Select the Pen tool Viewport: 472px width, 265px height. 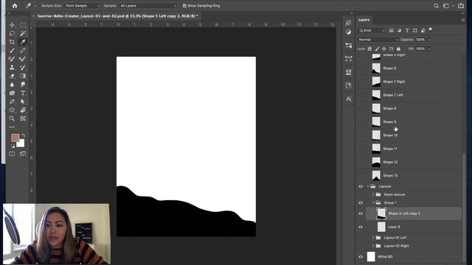coord(12,102)
